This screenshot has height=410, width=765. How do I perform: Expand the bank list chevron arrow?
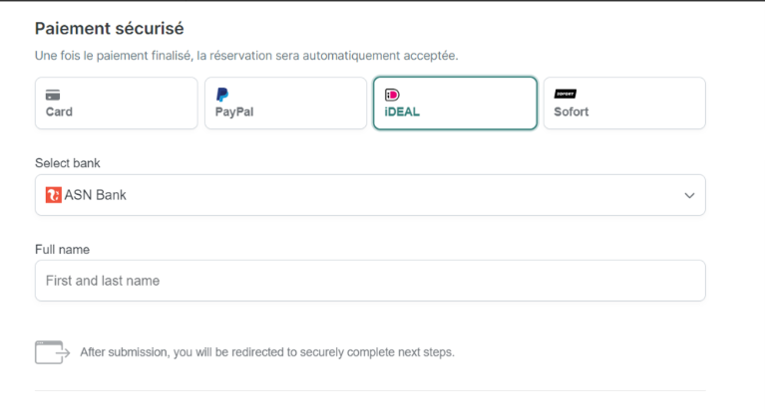pos(689,196)
